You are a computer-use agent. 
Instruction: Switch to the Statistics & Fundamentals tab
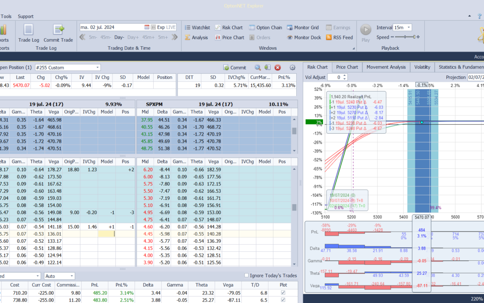click(x=460, y=67)
